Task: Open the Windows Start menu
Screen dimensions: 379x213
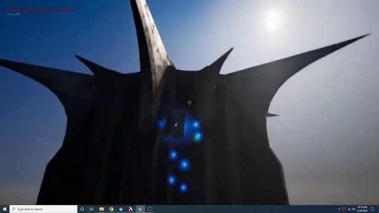Action: pyautogui.click(x=4, y=209)
